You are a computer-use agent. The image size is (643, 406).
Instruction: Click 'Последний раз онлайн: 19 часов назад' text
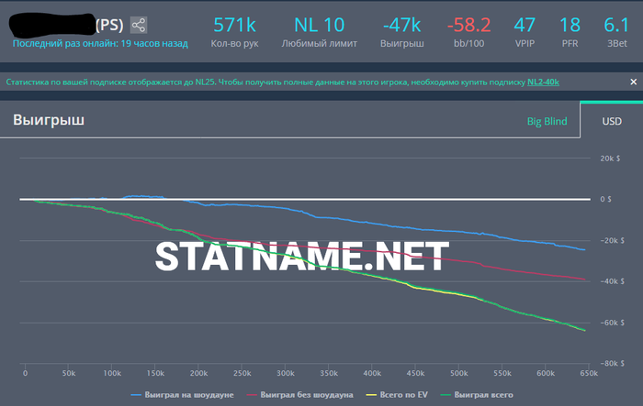100,43
